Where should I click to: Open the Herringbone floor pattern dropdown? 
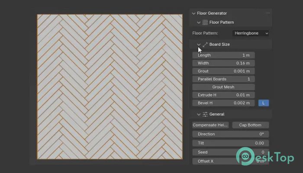tap(251, 33)
